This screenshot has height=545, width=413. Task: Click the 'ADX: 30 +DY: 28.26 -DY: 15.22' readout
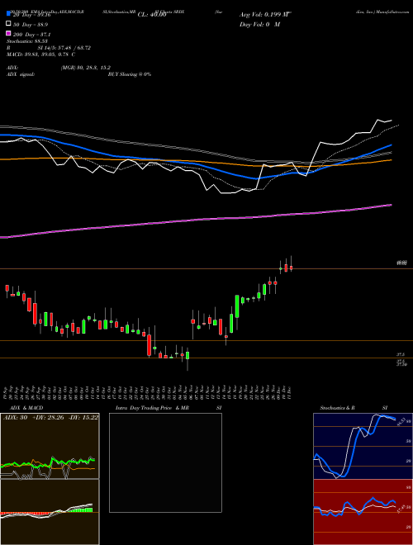[x=50, y=417]
